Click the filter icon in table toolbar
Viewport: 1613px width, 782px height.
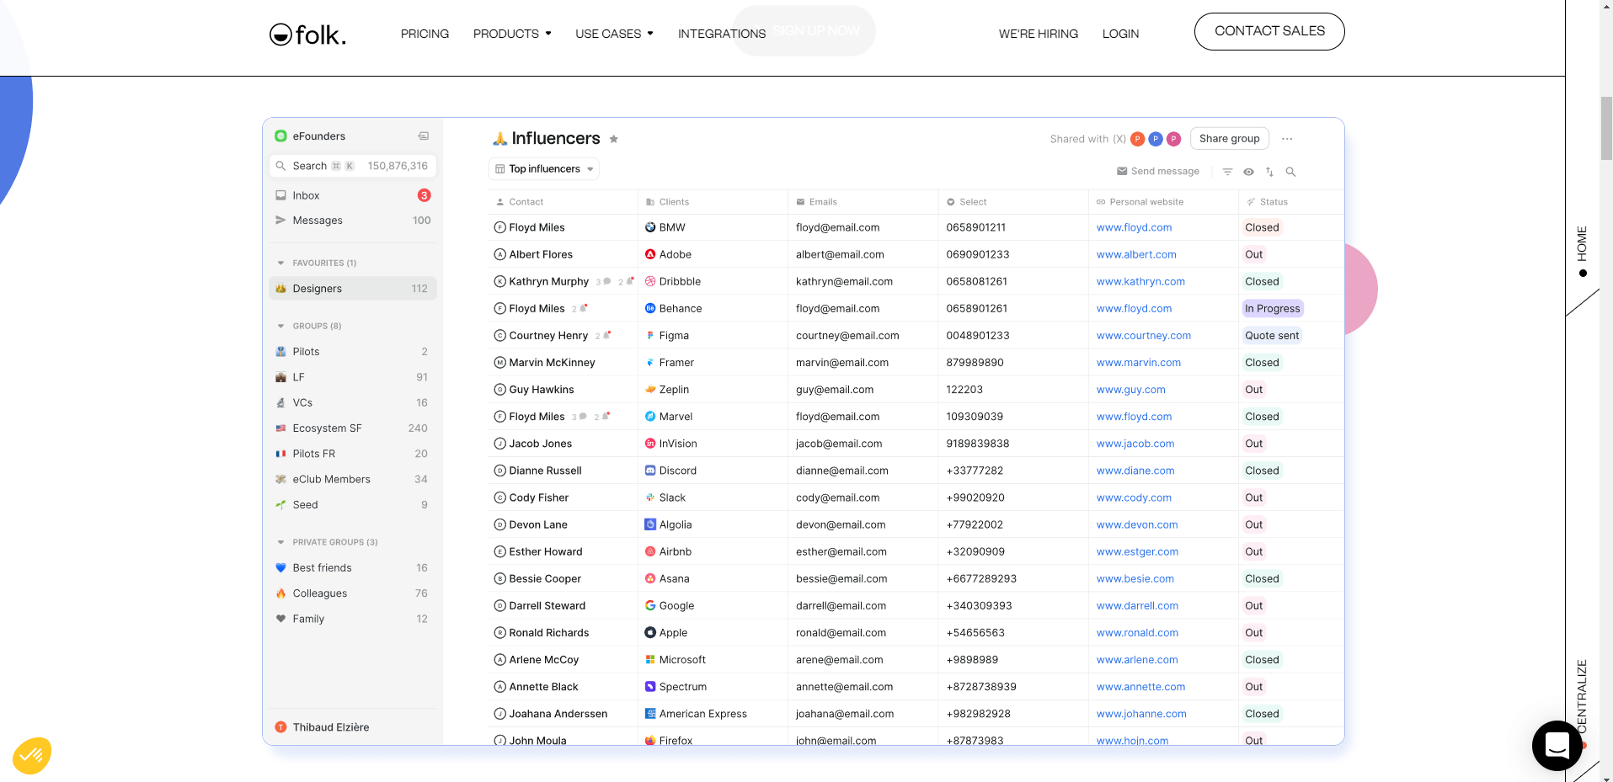click(1227, 172)
